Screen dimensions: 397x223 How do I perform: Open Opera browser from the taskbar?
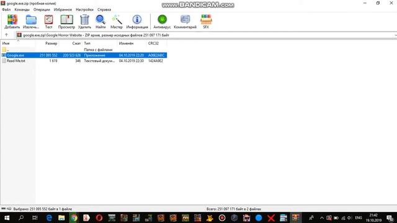point(99,217)
